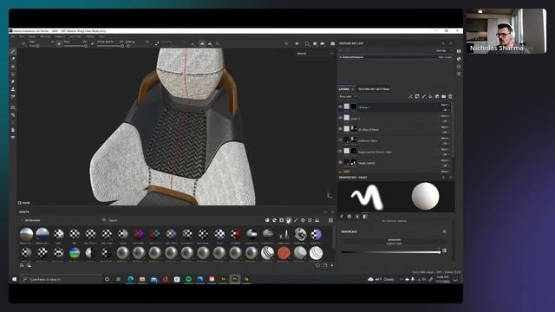Open the Base color channel dropdown
Screen dimensions: 555x312
click(348, 96)
